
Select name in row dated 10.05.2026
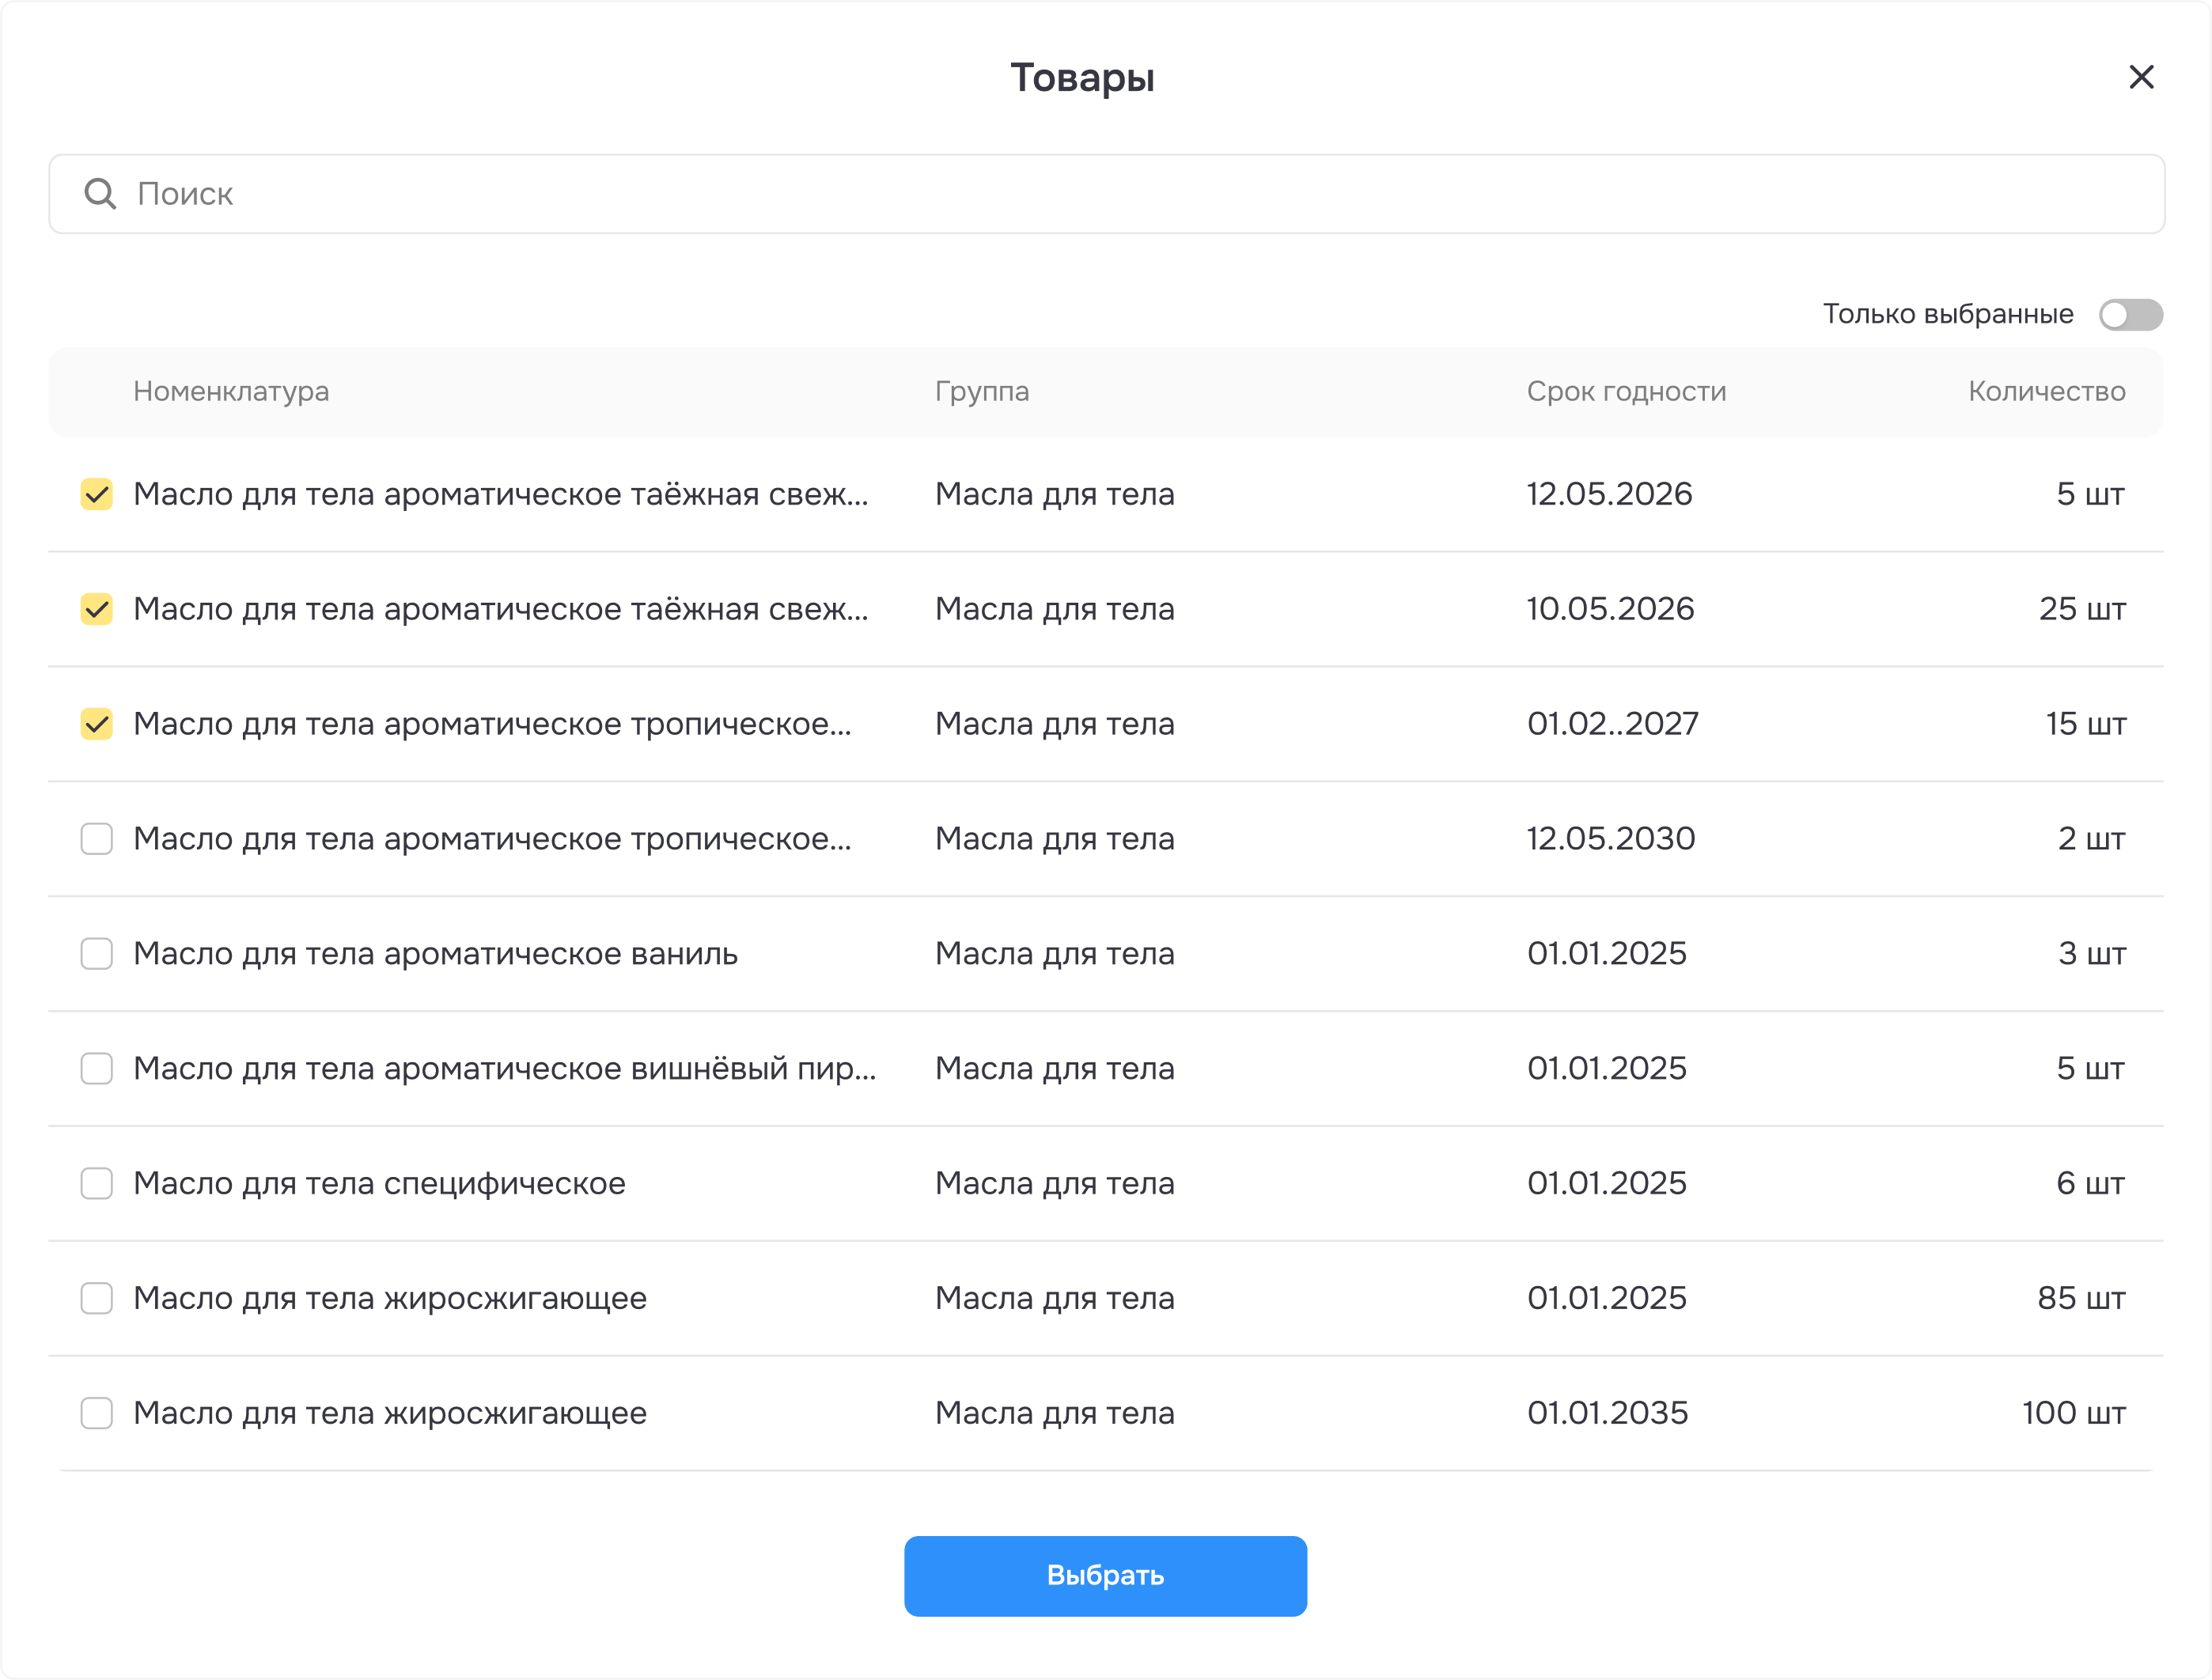tap(501, 609)
